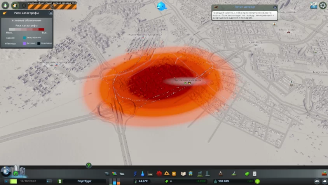Click the black Неактивно shelter swatch
328x185 pixels.
(x=39, y=43)
